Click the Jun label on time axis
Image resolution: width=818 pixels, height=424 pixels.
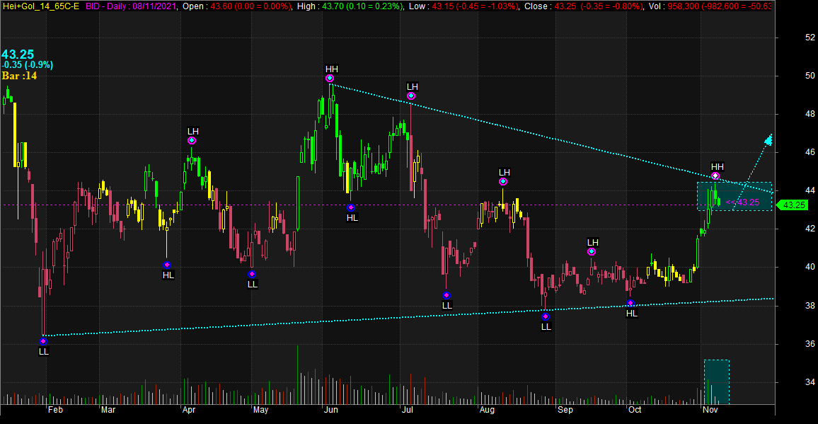point(330,410)
